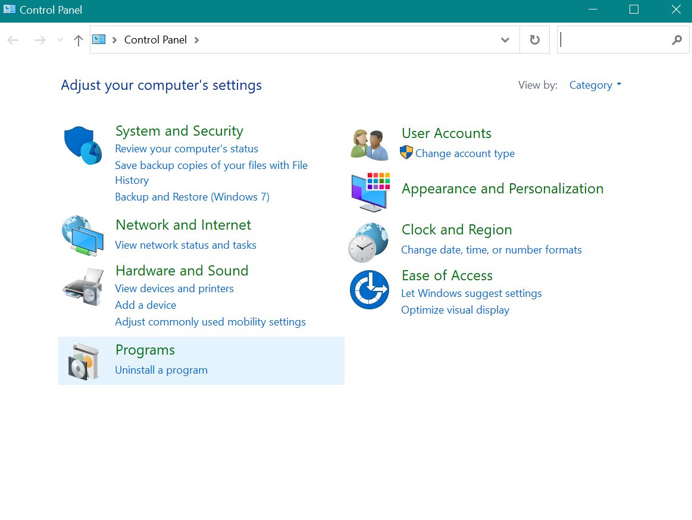Open the System and Security shield icon
Screen dimensions: 692x520
pyautogui.click(x=83, y=145)
